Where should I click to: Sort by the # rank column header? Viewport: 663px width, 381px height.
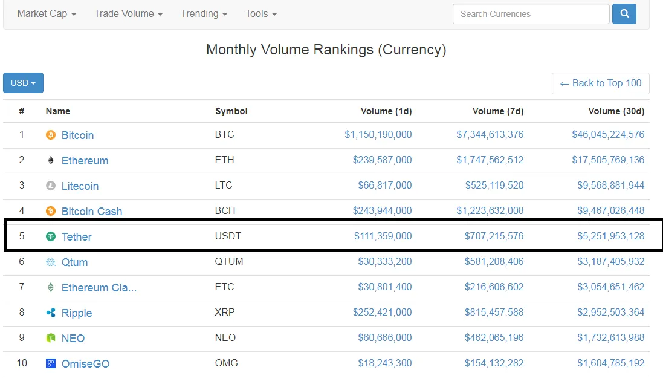pyautogui.click(x=22, y=111)
